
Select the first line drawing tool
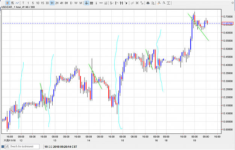coord(112,3)
